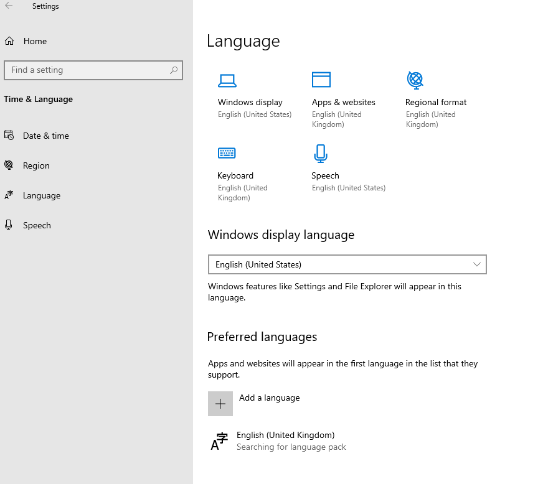This screenshot has width=543, height=484.
Task: Click the Speech microphone tile icon
Action: [320, 153]
